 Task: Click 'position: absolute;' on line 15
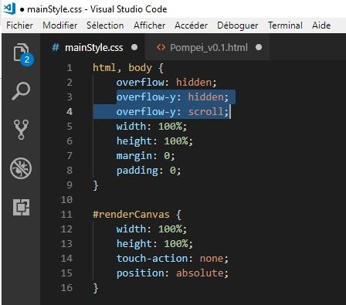(172, 273)
